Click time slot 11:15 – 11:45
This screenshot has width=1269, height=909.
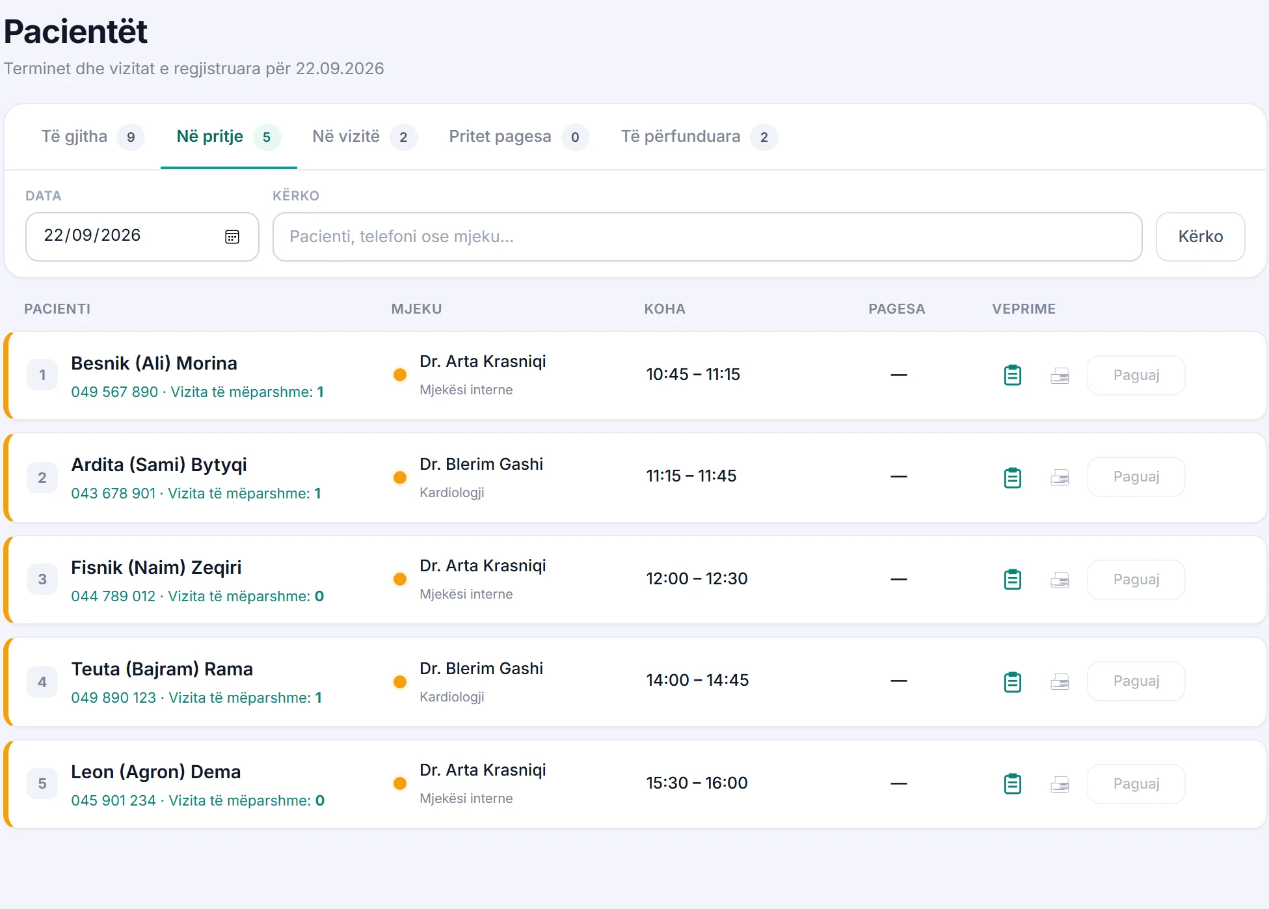click(691, 476)
